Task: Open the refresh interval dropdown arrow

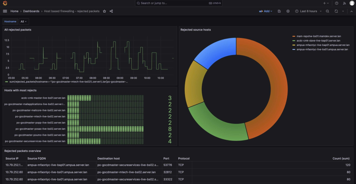Action: click(x=342, y=11)
